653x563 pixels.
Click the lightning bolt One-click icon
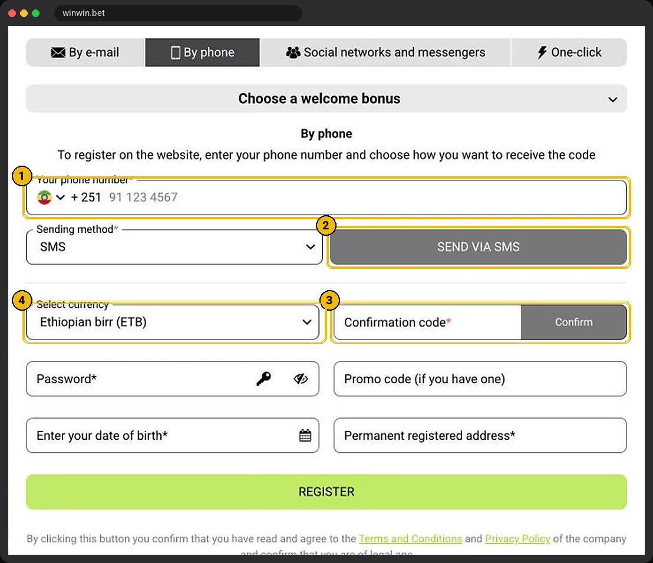pos(542,52)
